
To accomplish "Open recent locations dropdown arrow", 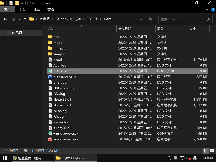I will (x=19, y=19).
